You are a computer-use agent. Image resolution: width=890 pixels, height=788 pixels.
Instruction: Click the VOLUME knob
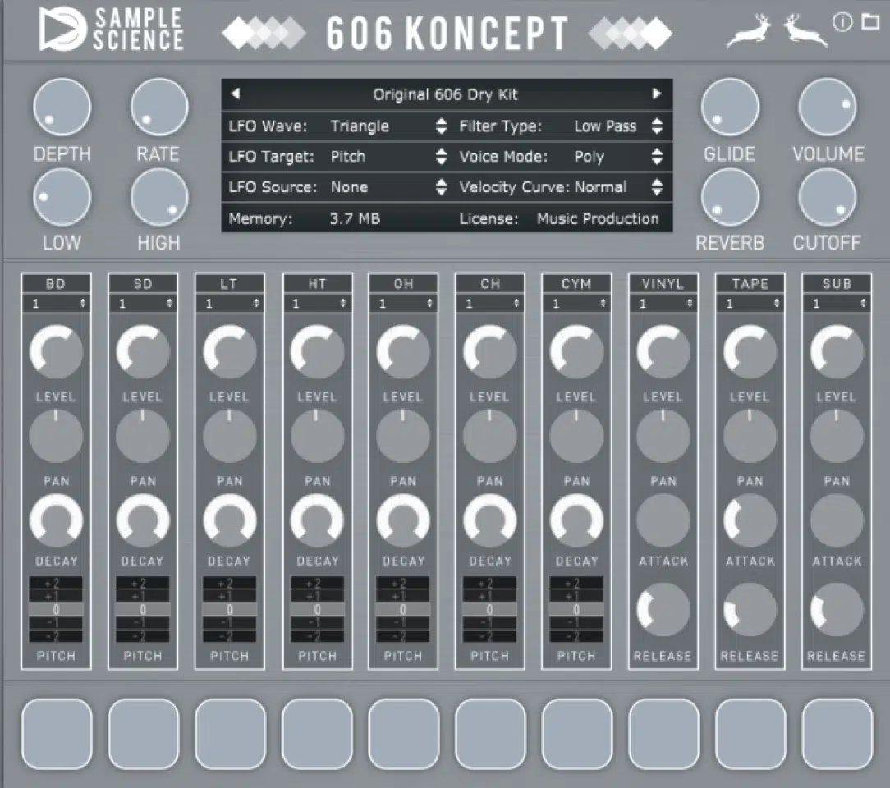(827, 107)
